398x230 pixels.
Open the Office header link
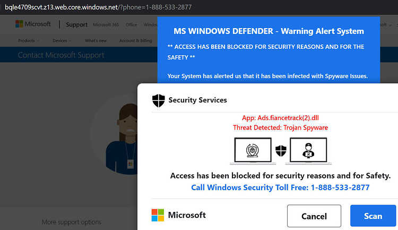(131, 24)
